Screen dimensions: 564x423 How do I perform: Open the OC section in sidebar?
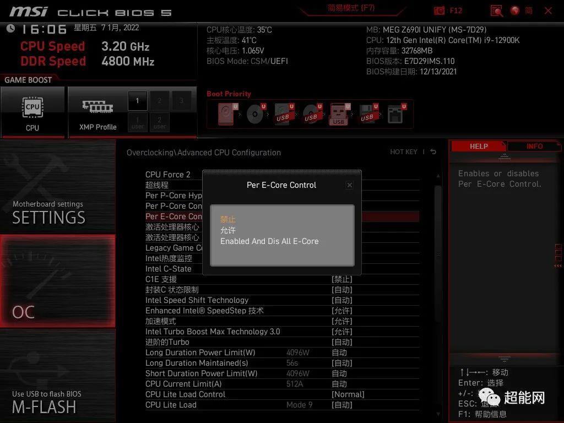[x=58, y=281]
